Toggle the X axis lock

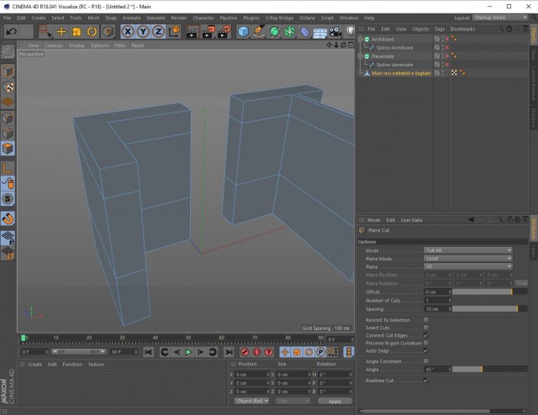pos(128,32)
